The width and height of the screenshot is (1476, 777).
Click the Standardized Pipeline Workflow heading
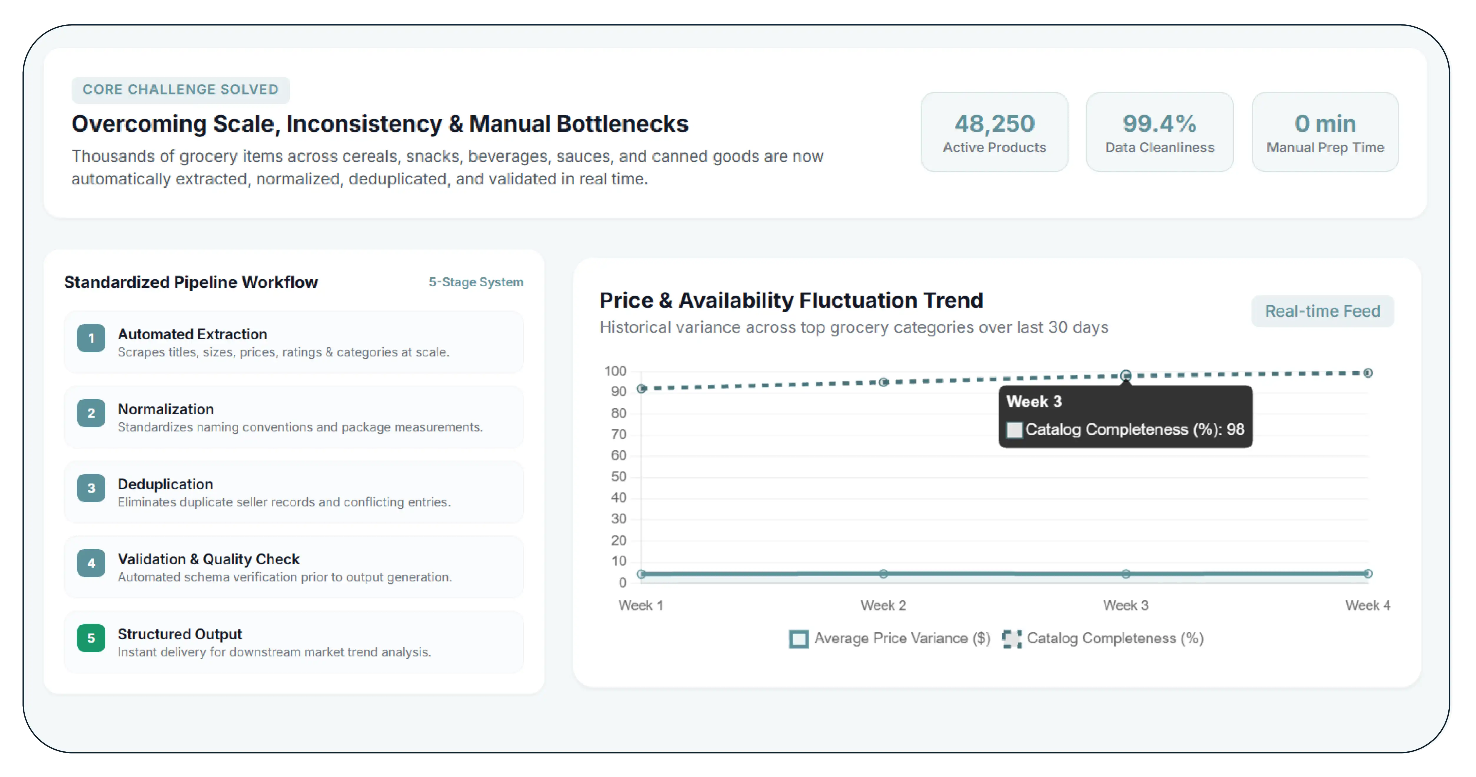(x=191, y=282)
